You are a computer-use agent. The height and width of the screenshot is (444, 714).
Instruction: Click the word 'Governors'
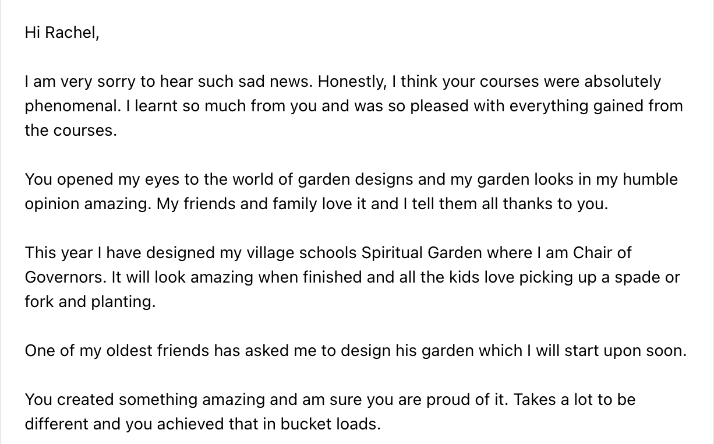pyautogui.click(x=65, y=277)
